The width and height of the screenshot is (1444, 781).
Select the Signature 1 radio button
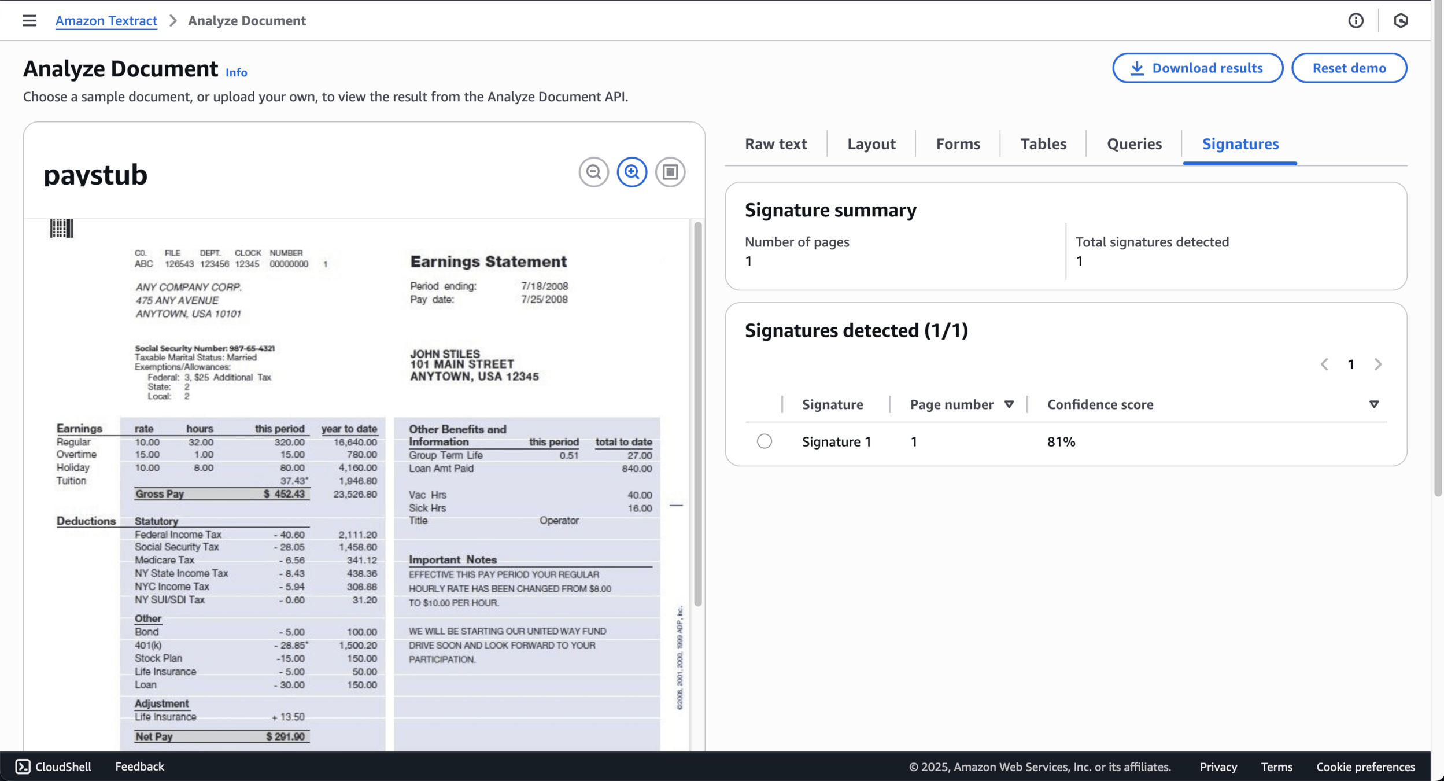point(764,441)
